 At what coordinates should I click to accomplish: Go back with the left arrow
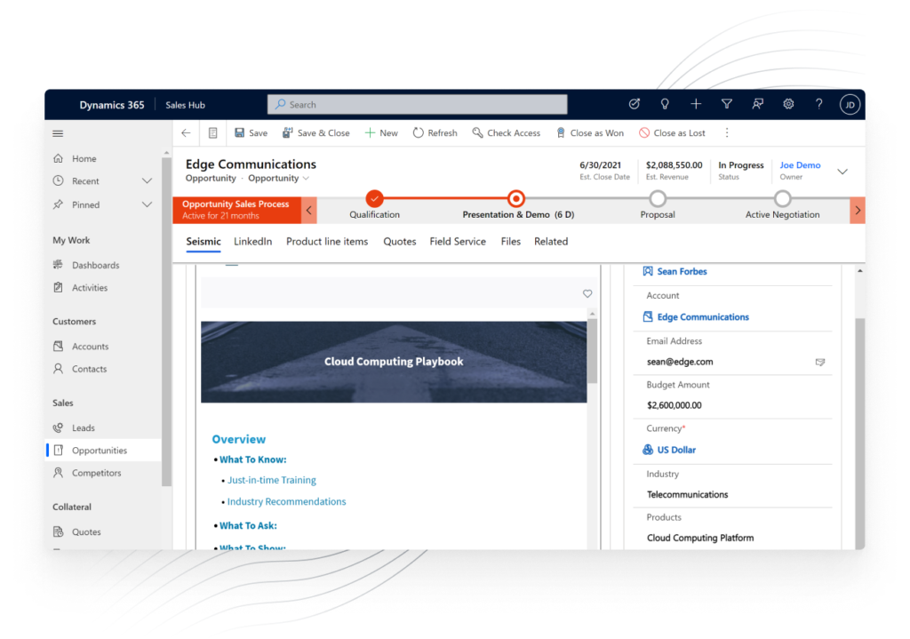186,133
